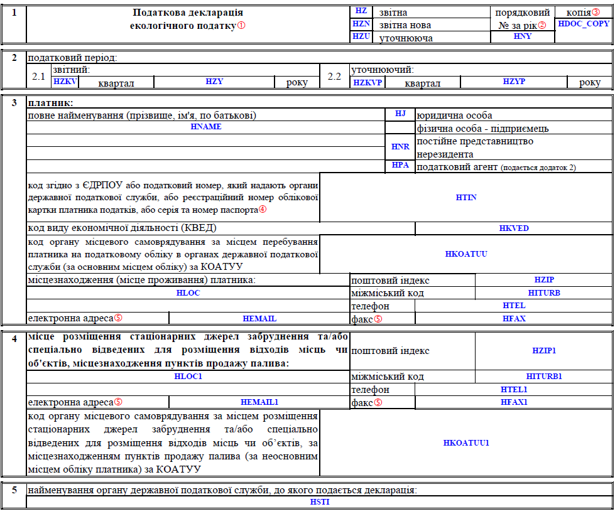Tick the HJ box for "юридична особа"
615x514 pixels.
tap(400, 114)
